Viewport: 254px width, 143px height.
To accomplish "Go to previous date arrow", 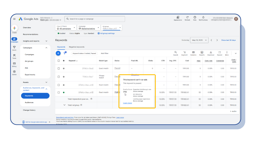I will (211, 40).
